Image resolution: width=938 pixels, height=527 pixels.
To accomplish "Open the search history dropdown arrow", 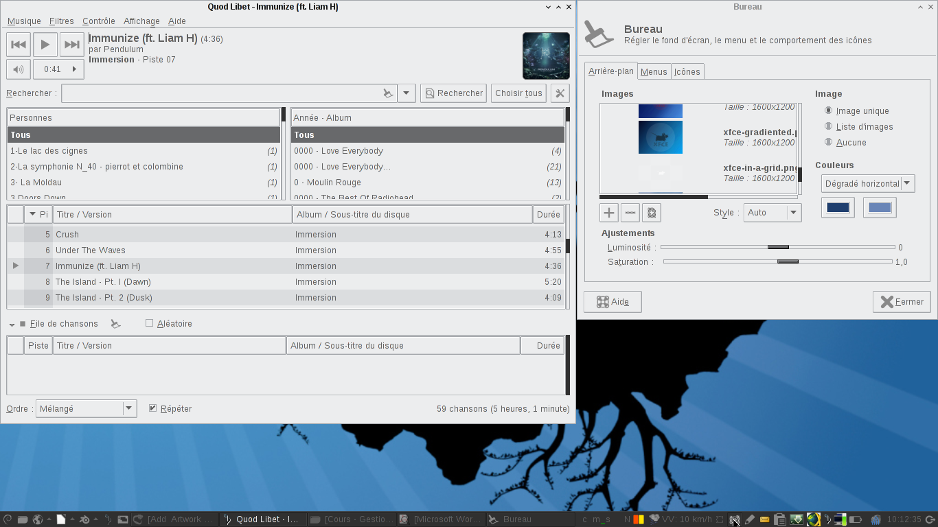I will click(407, 93).
